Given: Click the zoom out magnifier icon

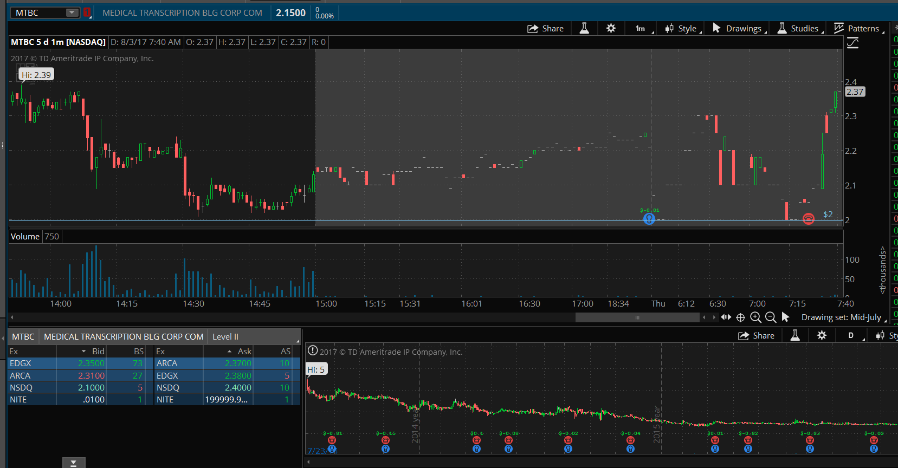Looking at the screenshot, I should point(771,317).
